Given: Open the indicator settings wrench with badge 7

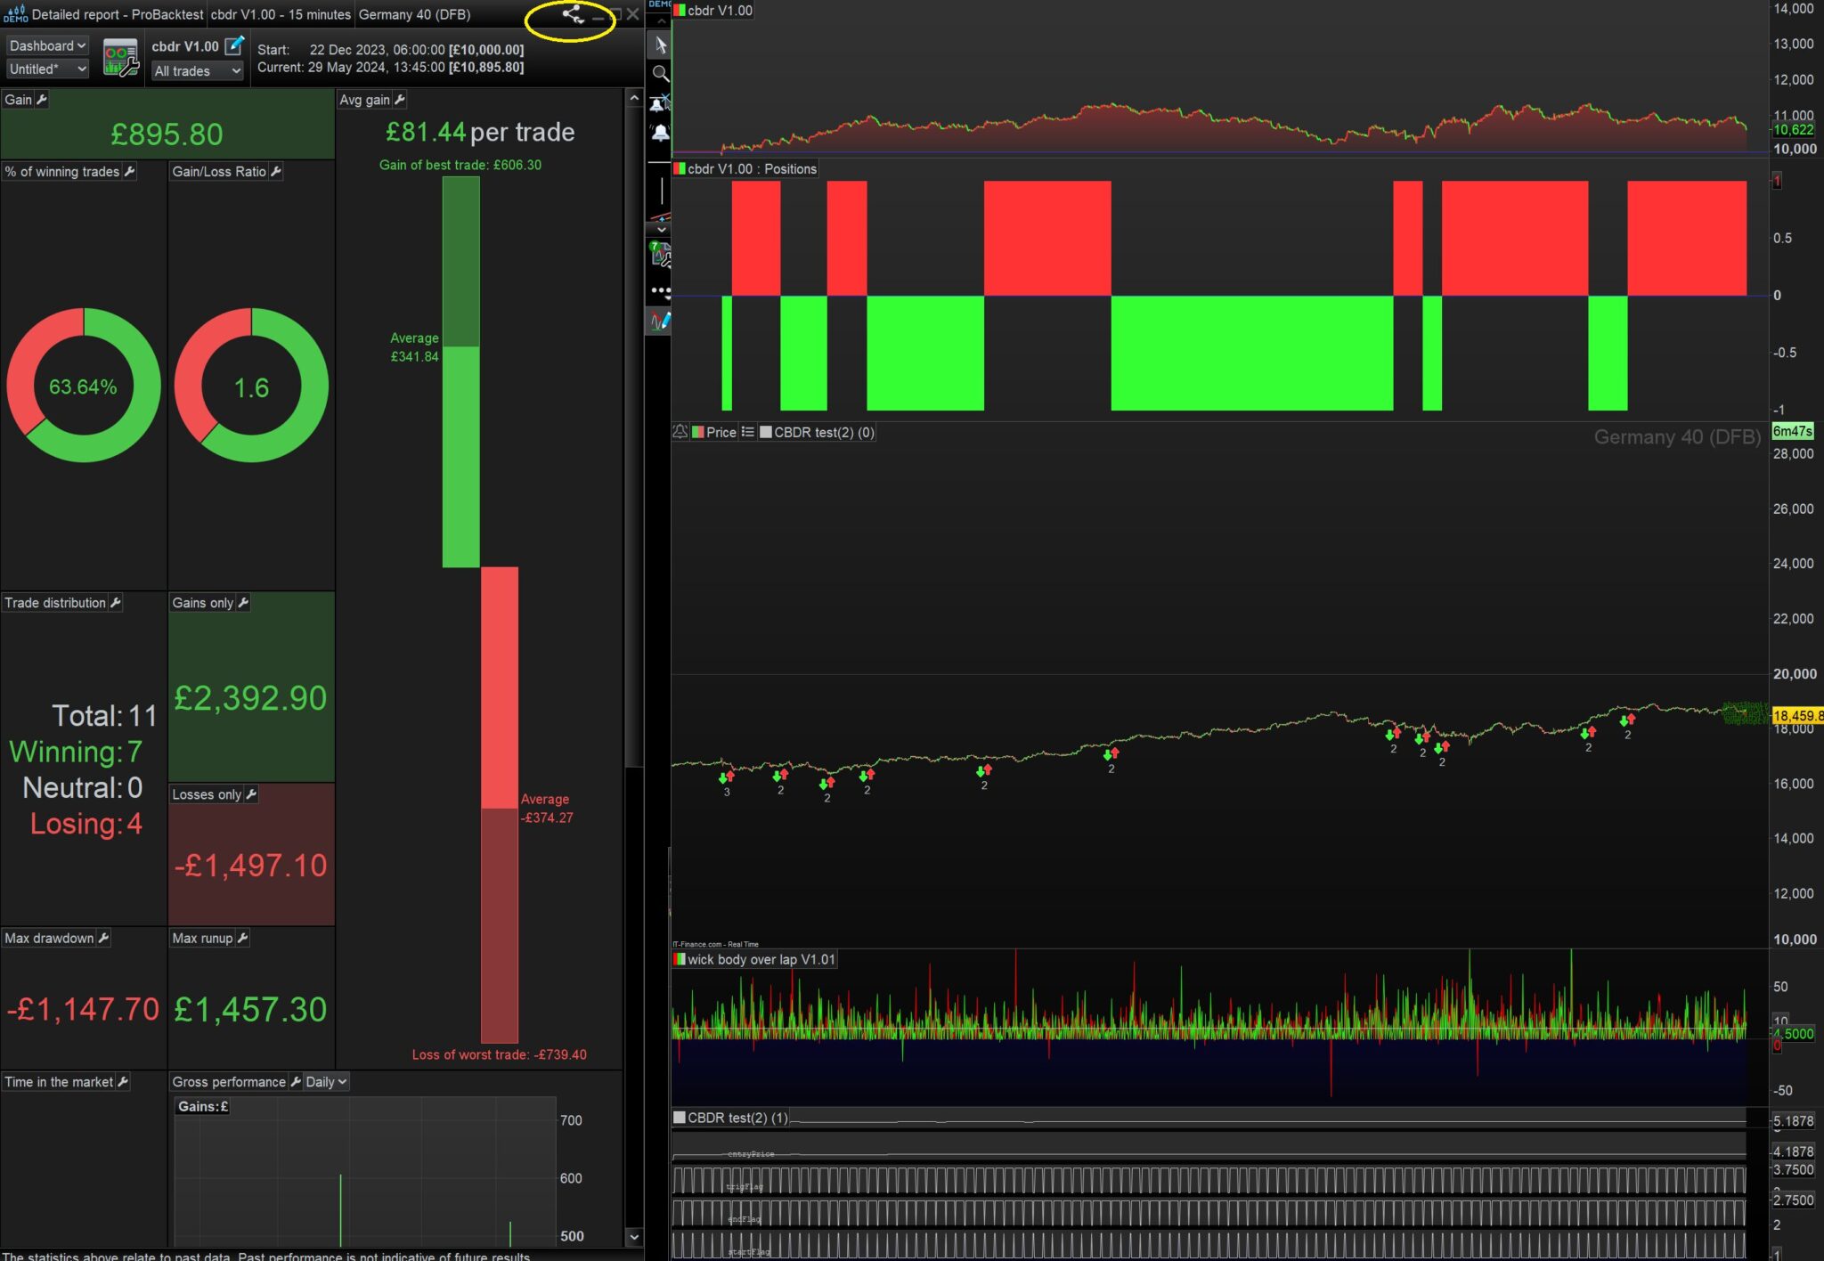Looking at the screenshot, I should tap(660, 256).
